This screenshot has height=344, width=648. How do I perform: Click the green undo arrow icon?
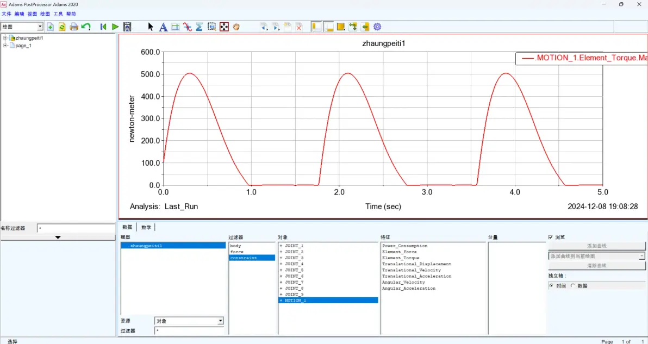tap(86, 27)
